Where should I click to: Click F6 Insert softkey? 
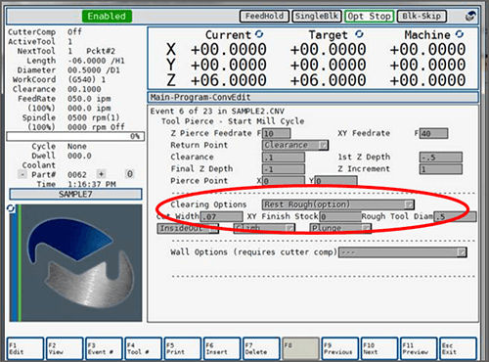222,348
